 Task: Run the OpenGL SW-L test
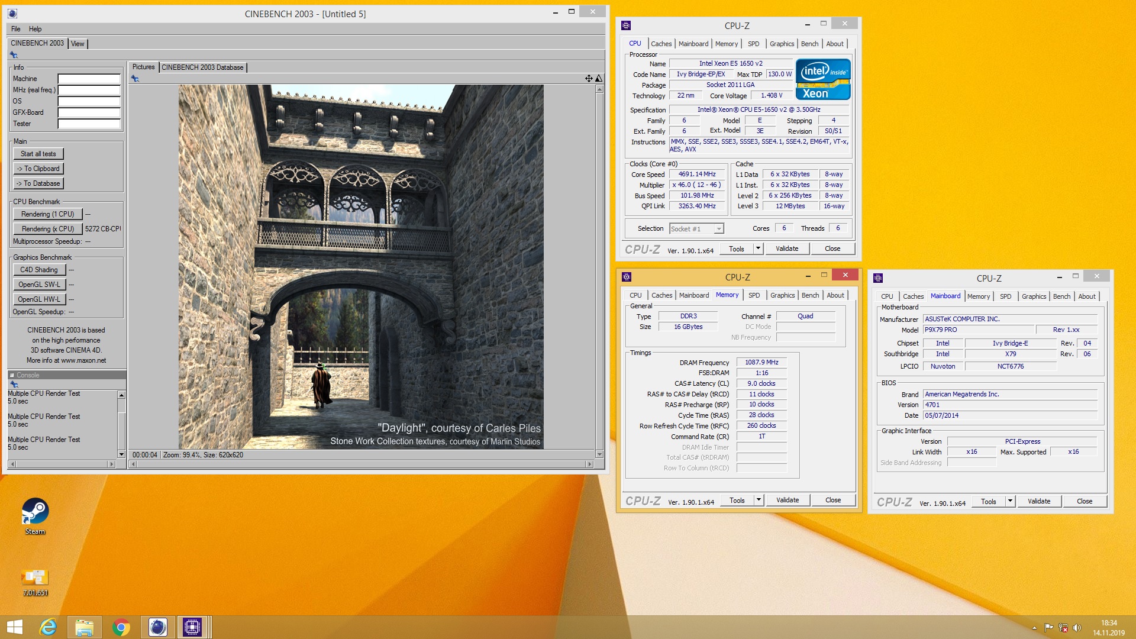point(39,285)
